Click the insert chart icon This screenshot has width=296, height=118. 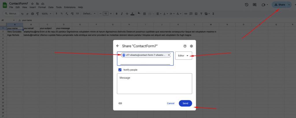[x=196, y=14]
